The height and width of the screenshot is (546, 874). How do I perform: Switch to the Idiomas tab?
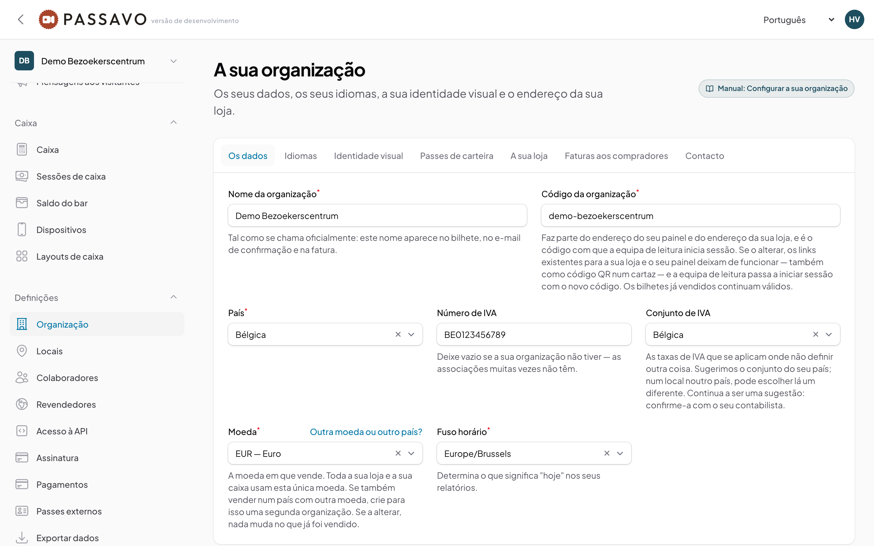tap(300, 156)
